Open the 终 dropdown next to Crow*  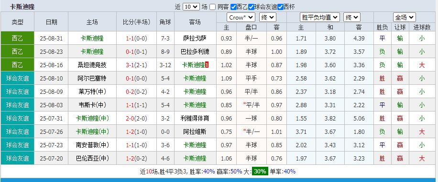tap(268, 18)
